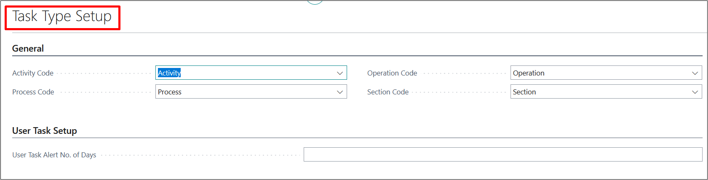Open the Operation Code dropdown arrow
The width and height of the screenshot is (708, 180).
(x=695, y=73)
